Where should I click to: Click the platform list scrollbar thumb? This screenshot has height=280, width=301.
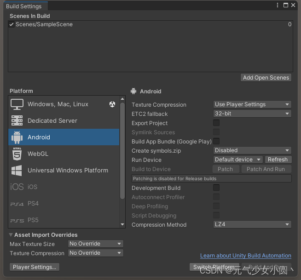coord(122,151)
